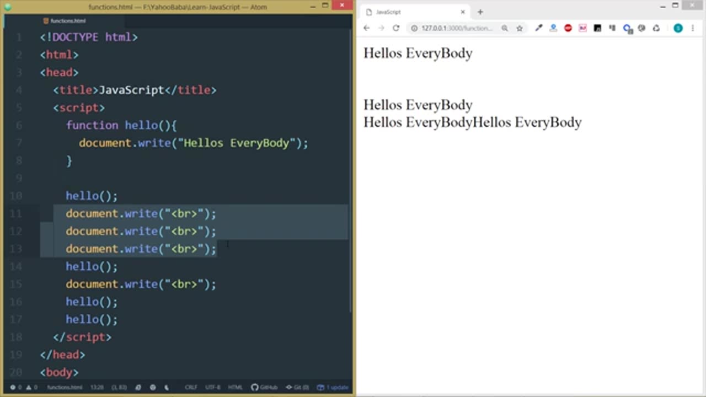Click functions.html file name in status bar
Viewport: 706px width, 397px height.
click(65, 387)
